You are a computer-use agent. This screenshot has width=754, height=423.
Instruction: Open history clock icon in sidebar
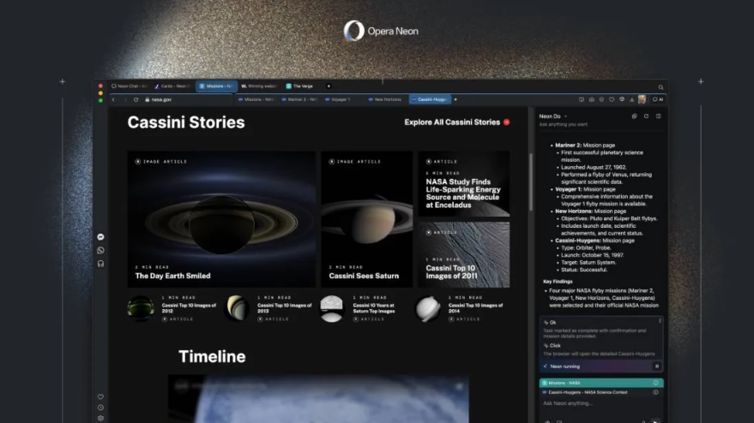pyautogui.click(x=100, y=407)
